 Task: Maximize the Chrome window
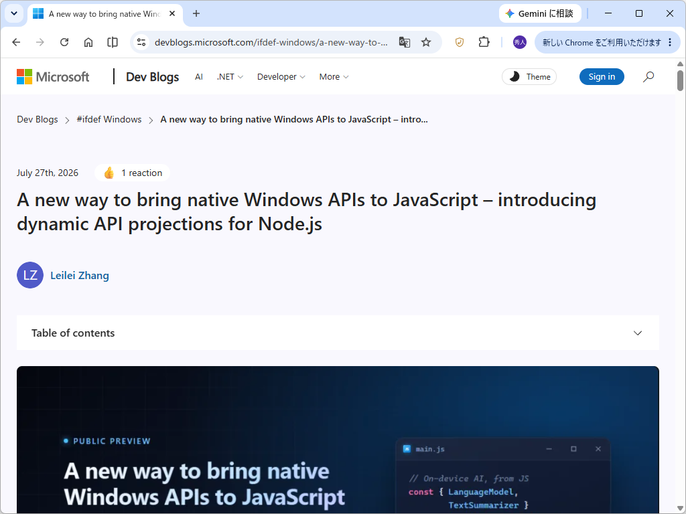point(638,13)
